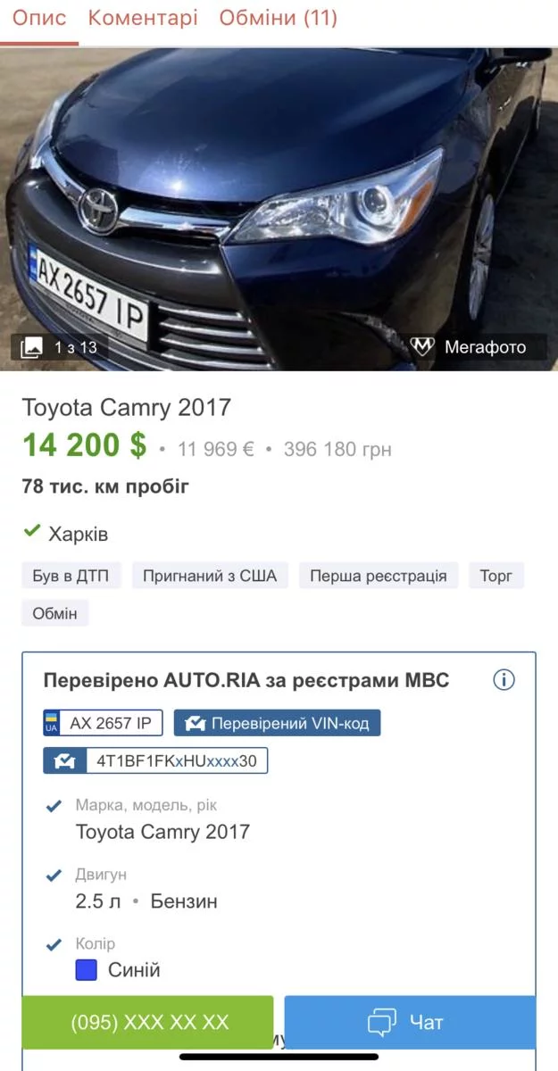Tap the checkmark beside Колір
Image resolution: width=558 pixels, height=1071 pixels.
pyautogui.click(x=54, y=944)
